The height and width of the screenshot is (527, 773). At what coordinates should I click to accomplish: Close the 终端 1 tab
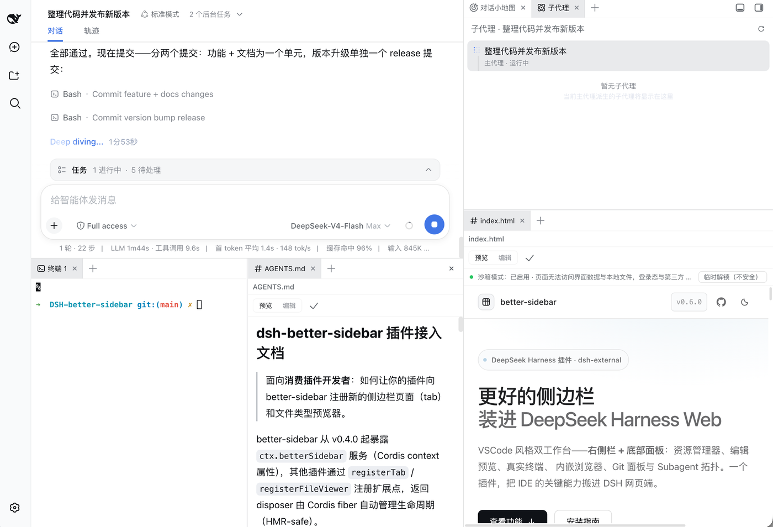(75, 268)
